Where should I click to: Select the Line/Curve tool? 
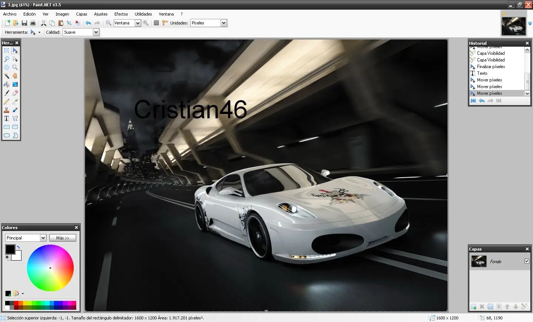(x=15, y=118)
